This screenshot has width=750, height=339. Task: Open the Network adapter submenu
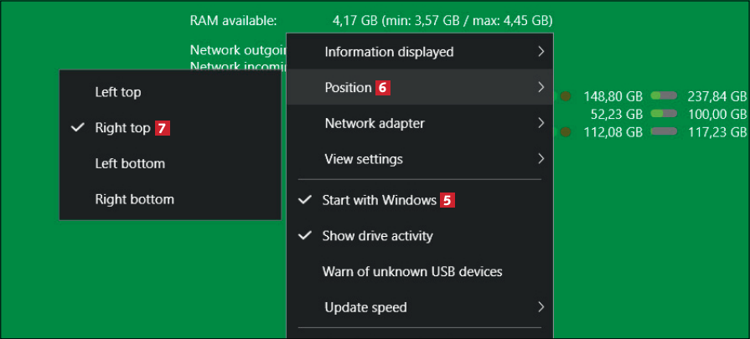(375, 124)
